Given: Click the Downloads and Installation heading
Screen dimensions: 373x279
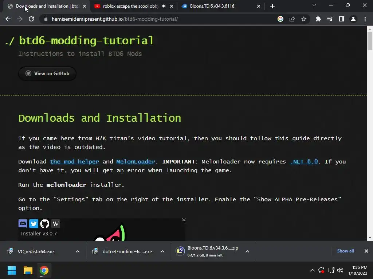Looking at the screenshot, I should click(100, 118).
